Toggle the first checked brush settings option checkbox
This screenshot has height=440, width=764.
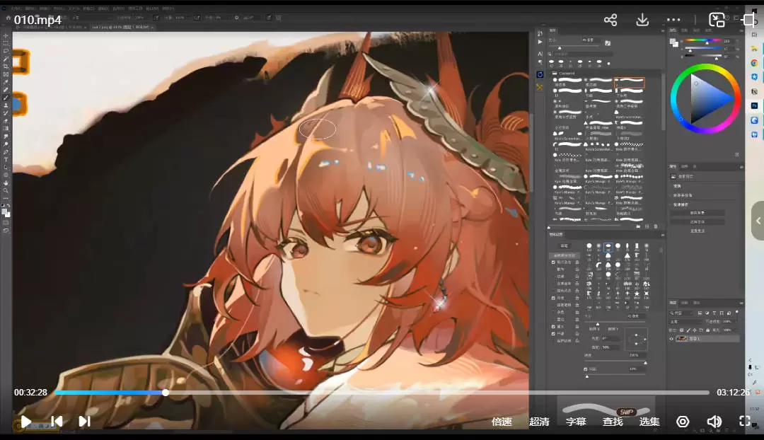(553, 262)
